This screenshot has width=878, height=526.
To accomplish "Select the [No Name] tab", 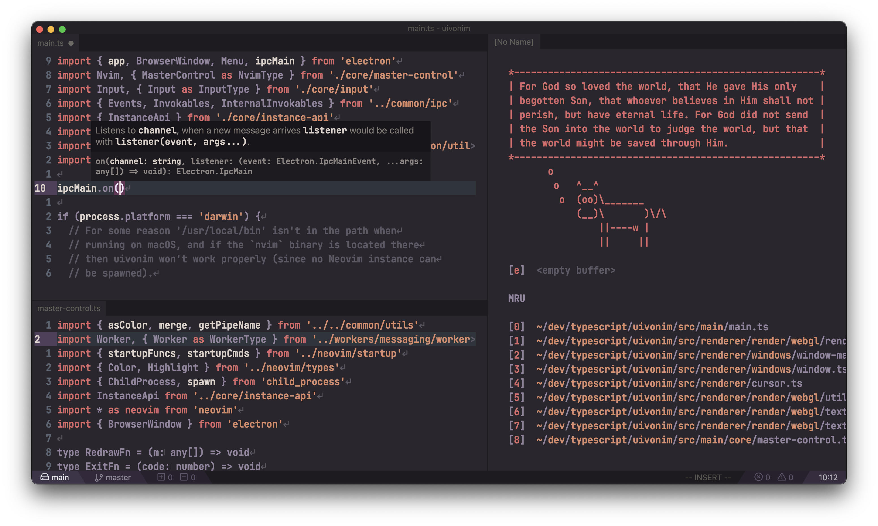I will tap(514, 42).
